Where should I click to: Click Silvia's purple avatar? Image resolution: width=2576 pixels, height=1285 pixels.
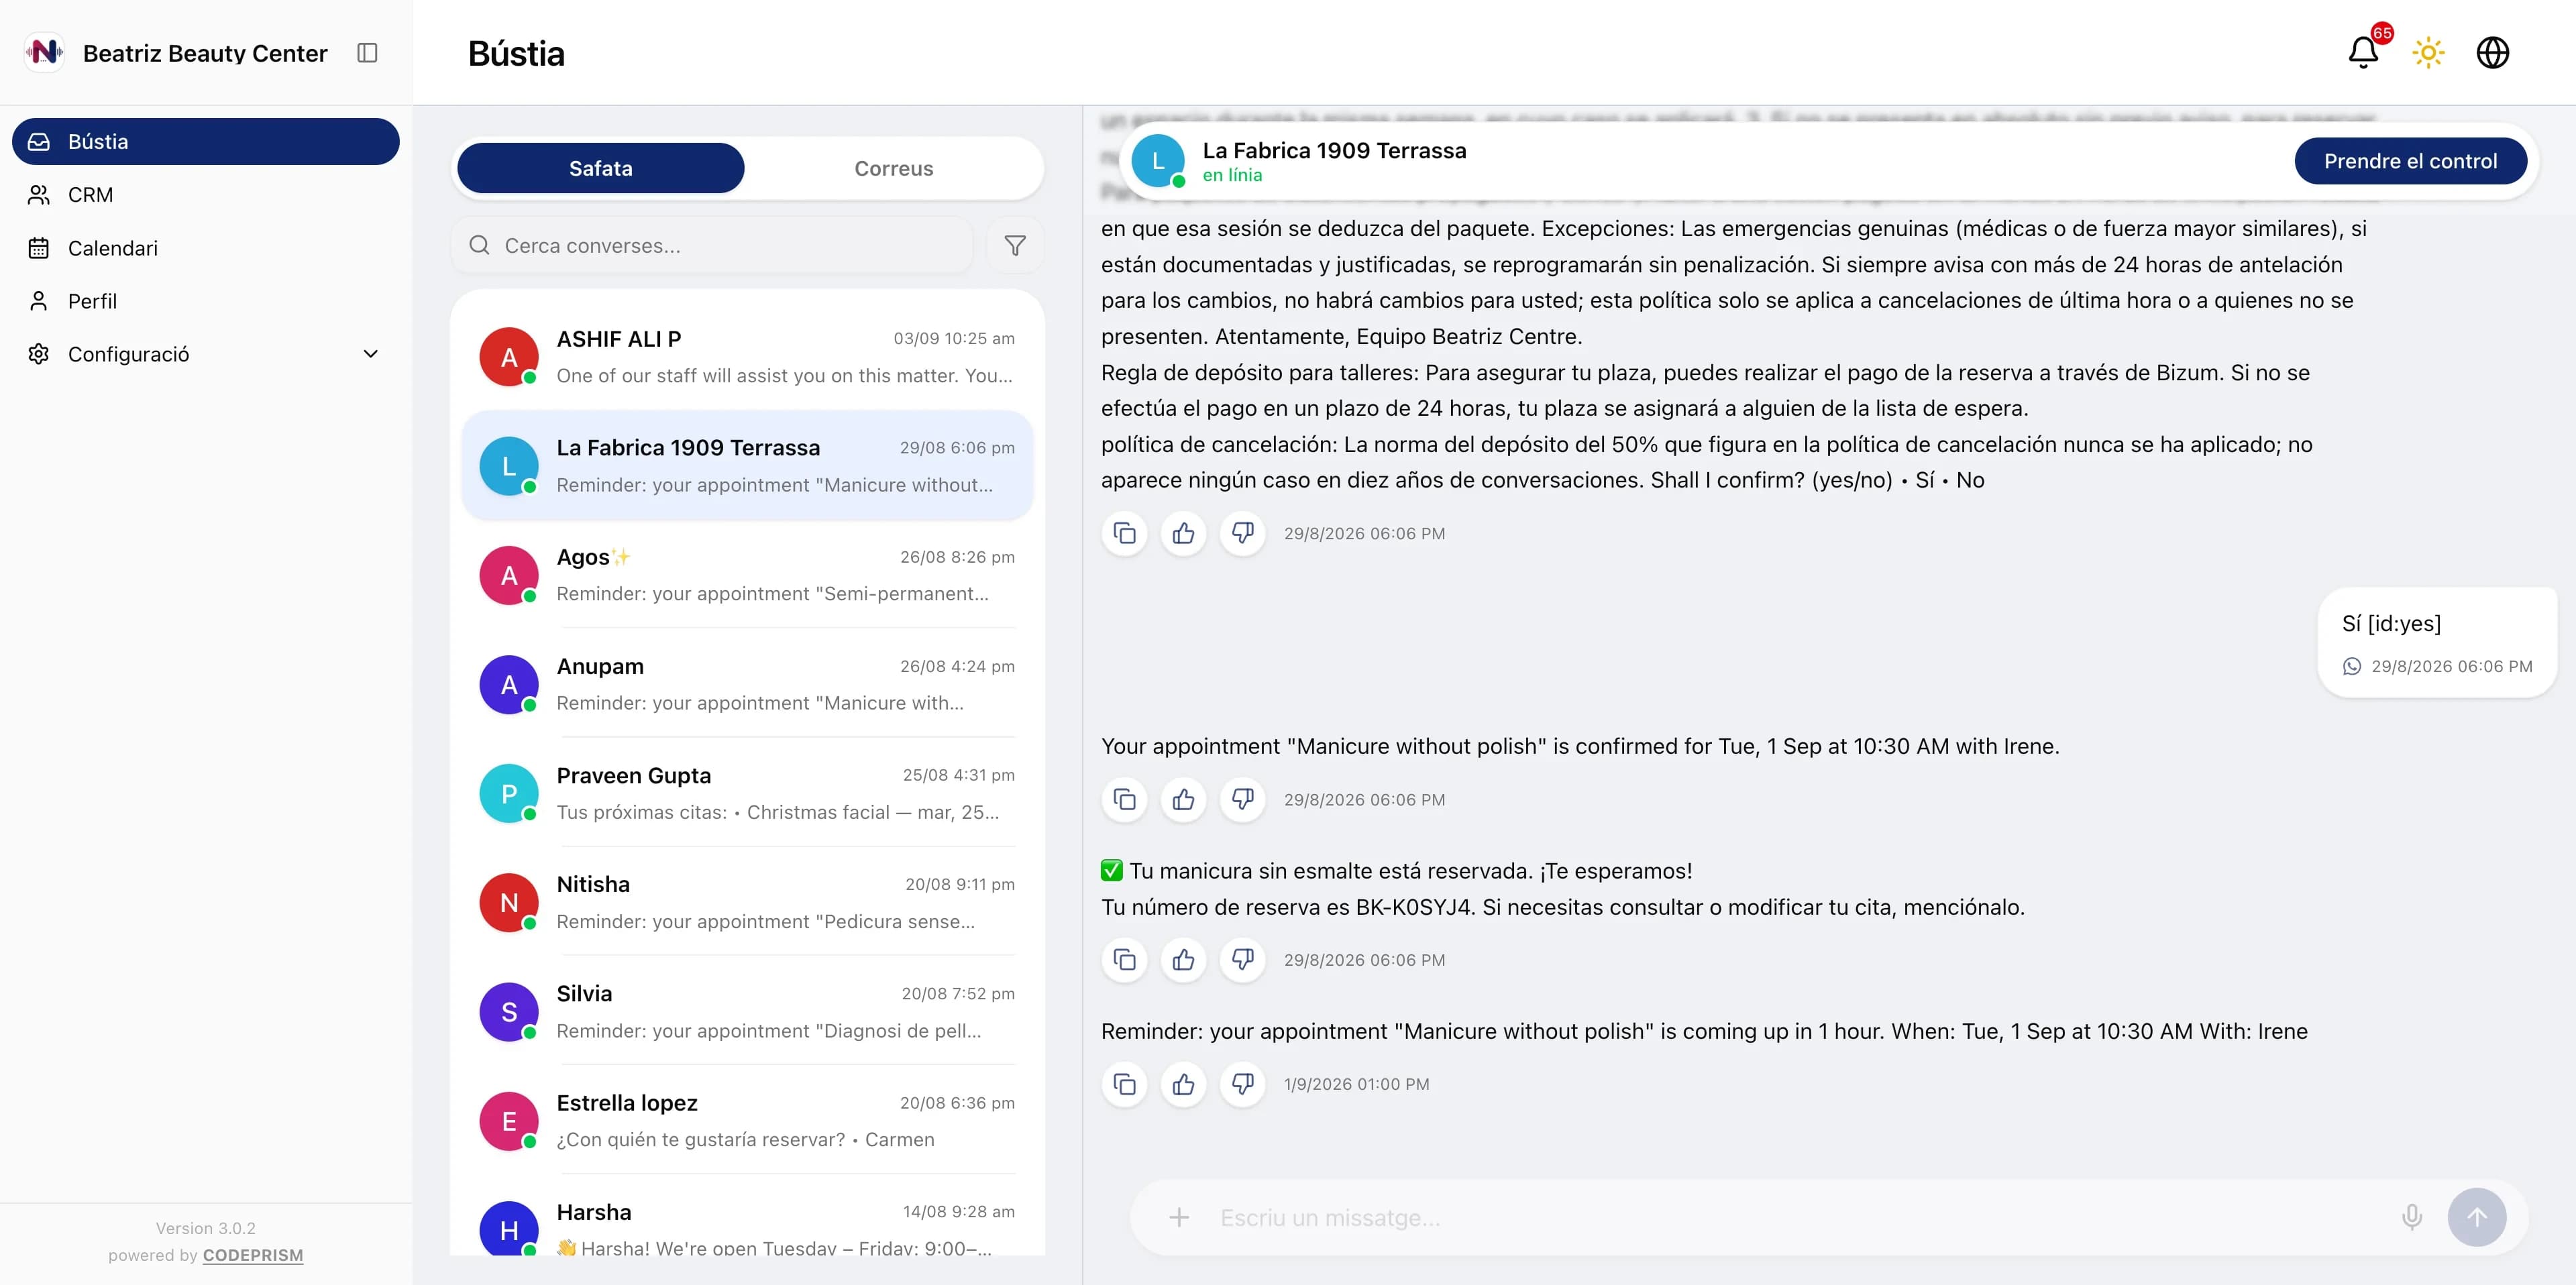pyautogui.click(x=509, y=1012)
